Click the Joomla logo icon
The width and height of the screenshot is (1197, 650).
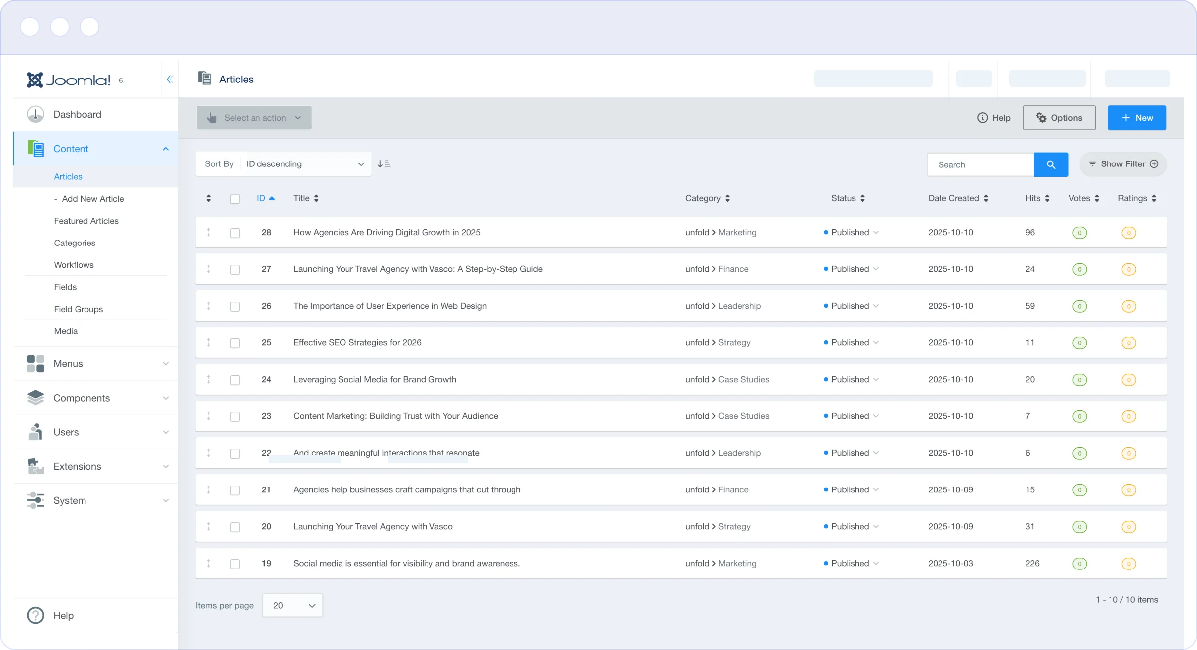tap(35, 80)
